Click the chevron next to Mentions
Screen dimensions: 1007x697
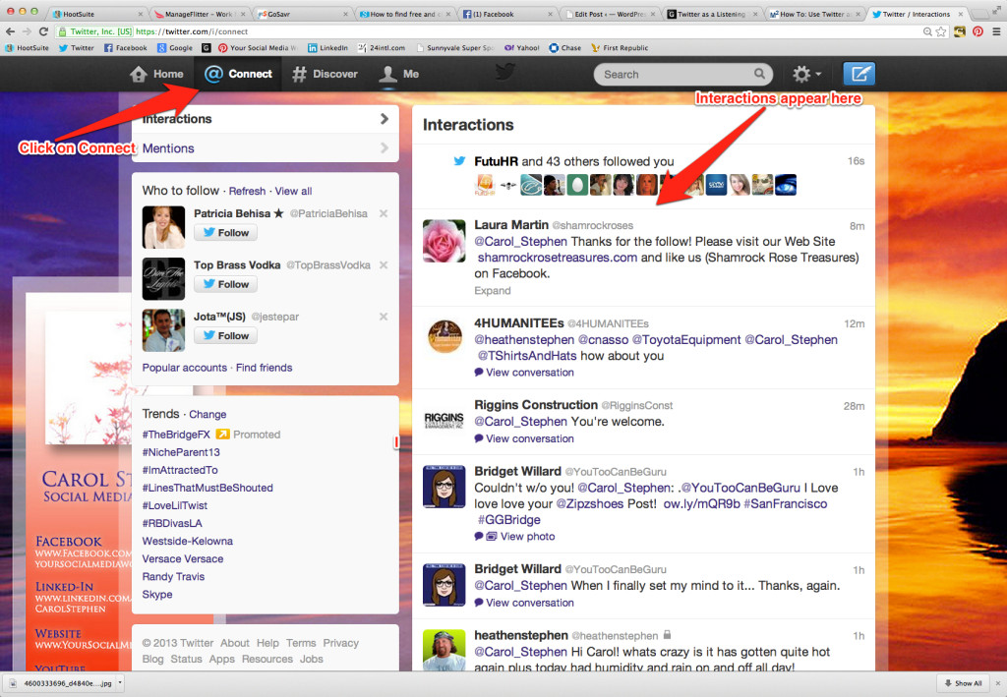coord(385,148)
